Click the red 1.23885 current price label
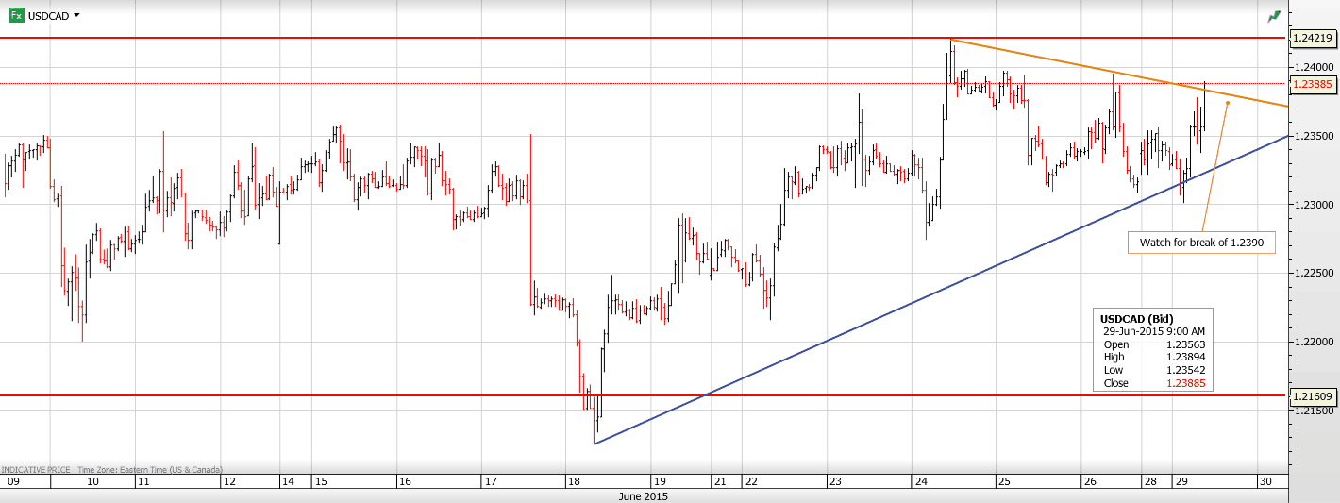Viewport: 1340px width, 503px height. tap(1314, 84)
